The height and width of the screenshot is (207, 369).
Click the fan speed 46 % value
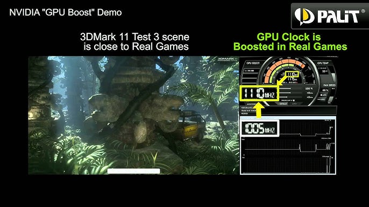point(325,90)
